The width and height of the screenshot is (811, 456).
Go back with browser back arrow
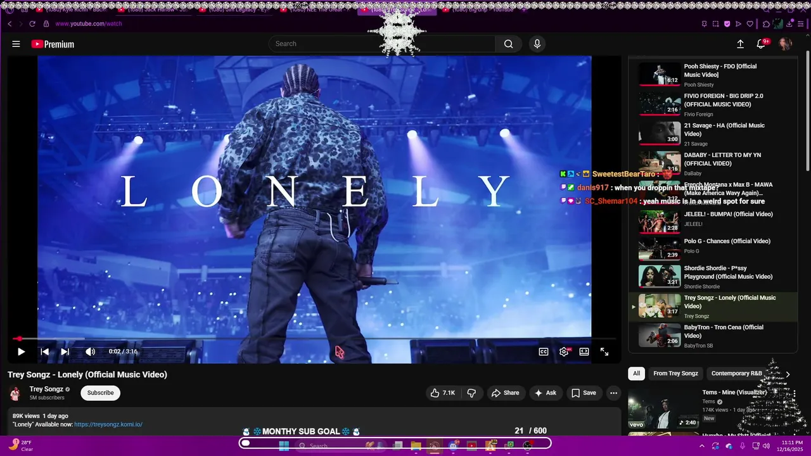coord(10,24)
